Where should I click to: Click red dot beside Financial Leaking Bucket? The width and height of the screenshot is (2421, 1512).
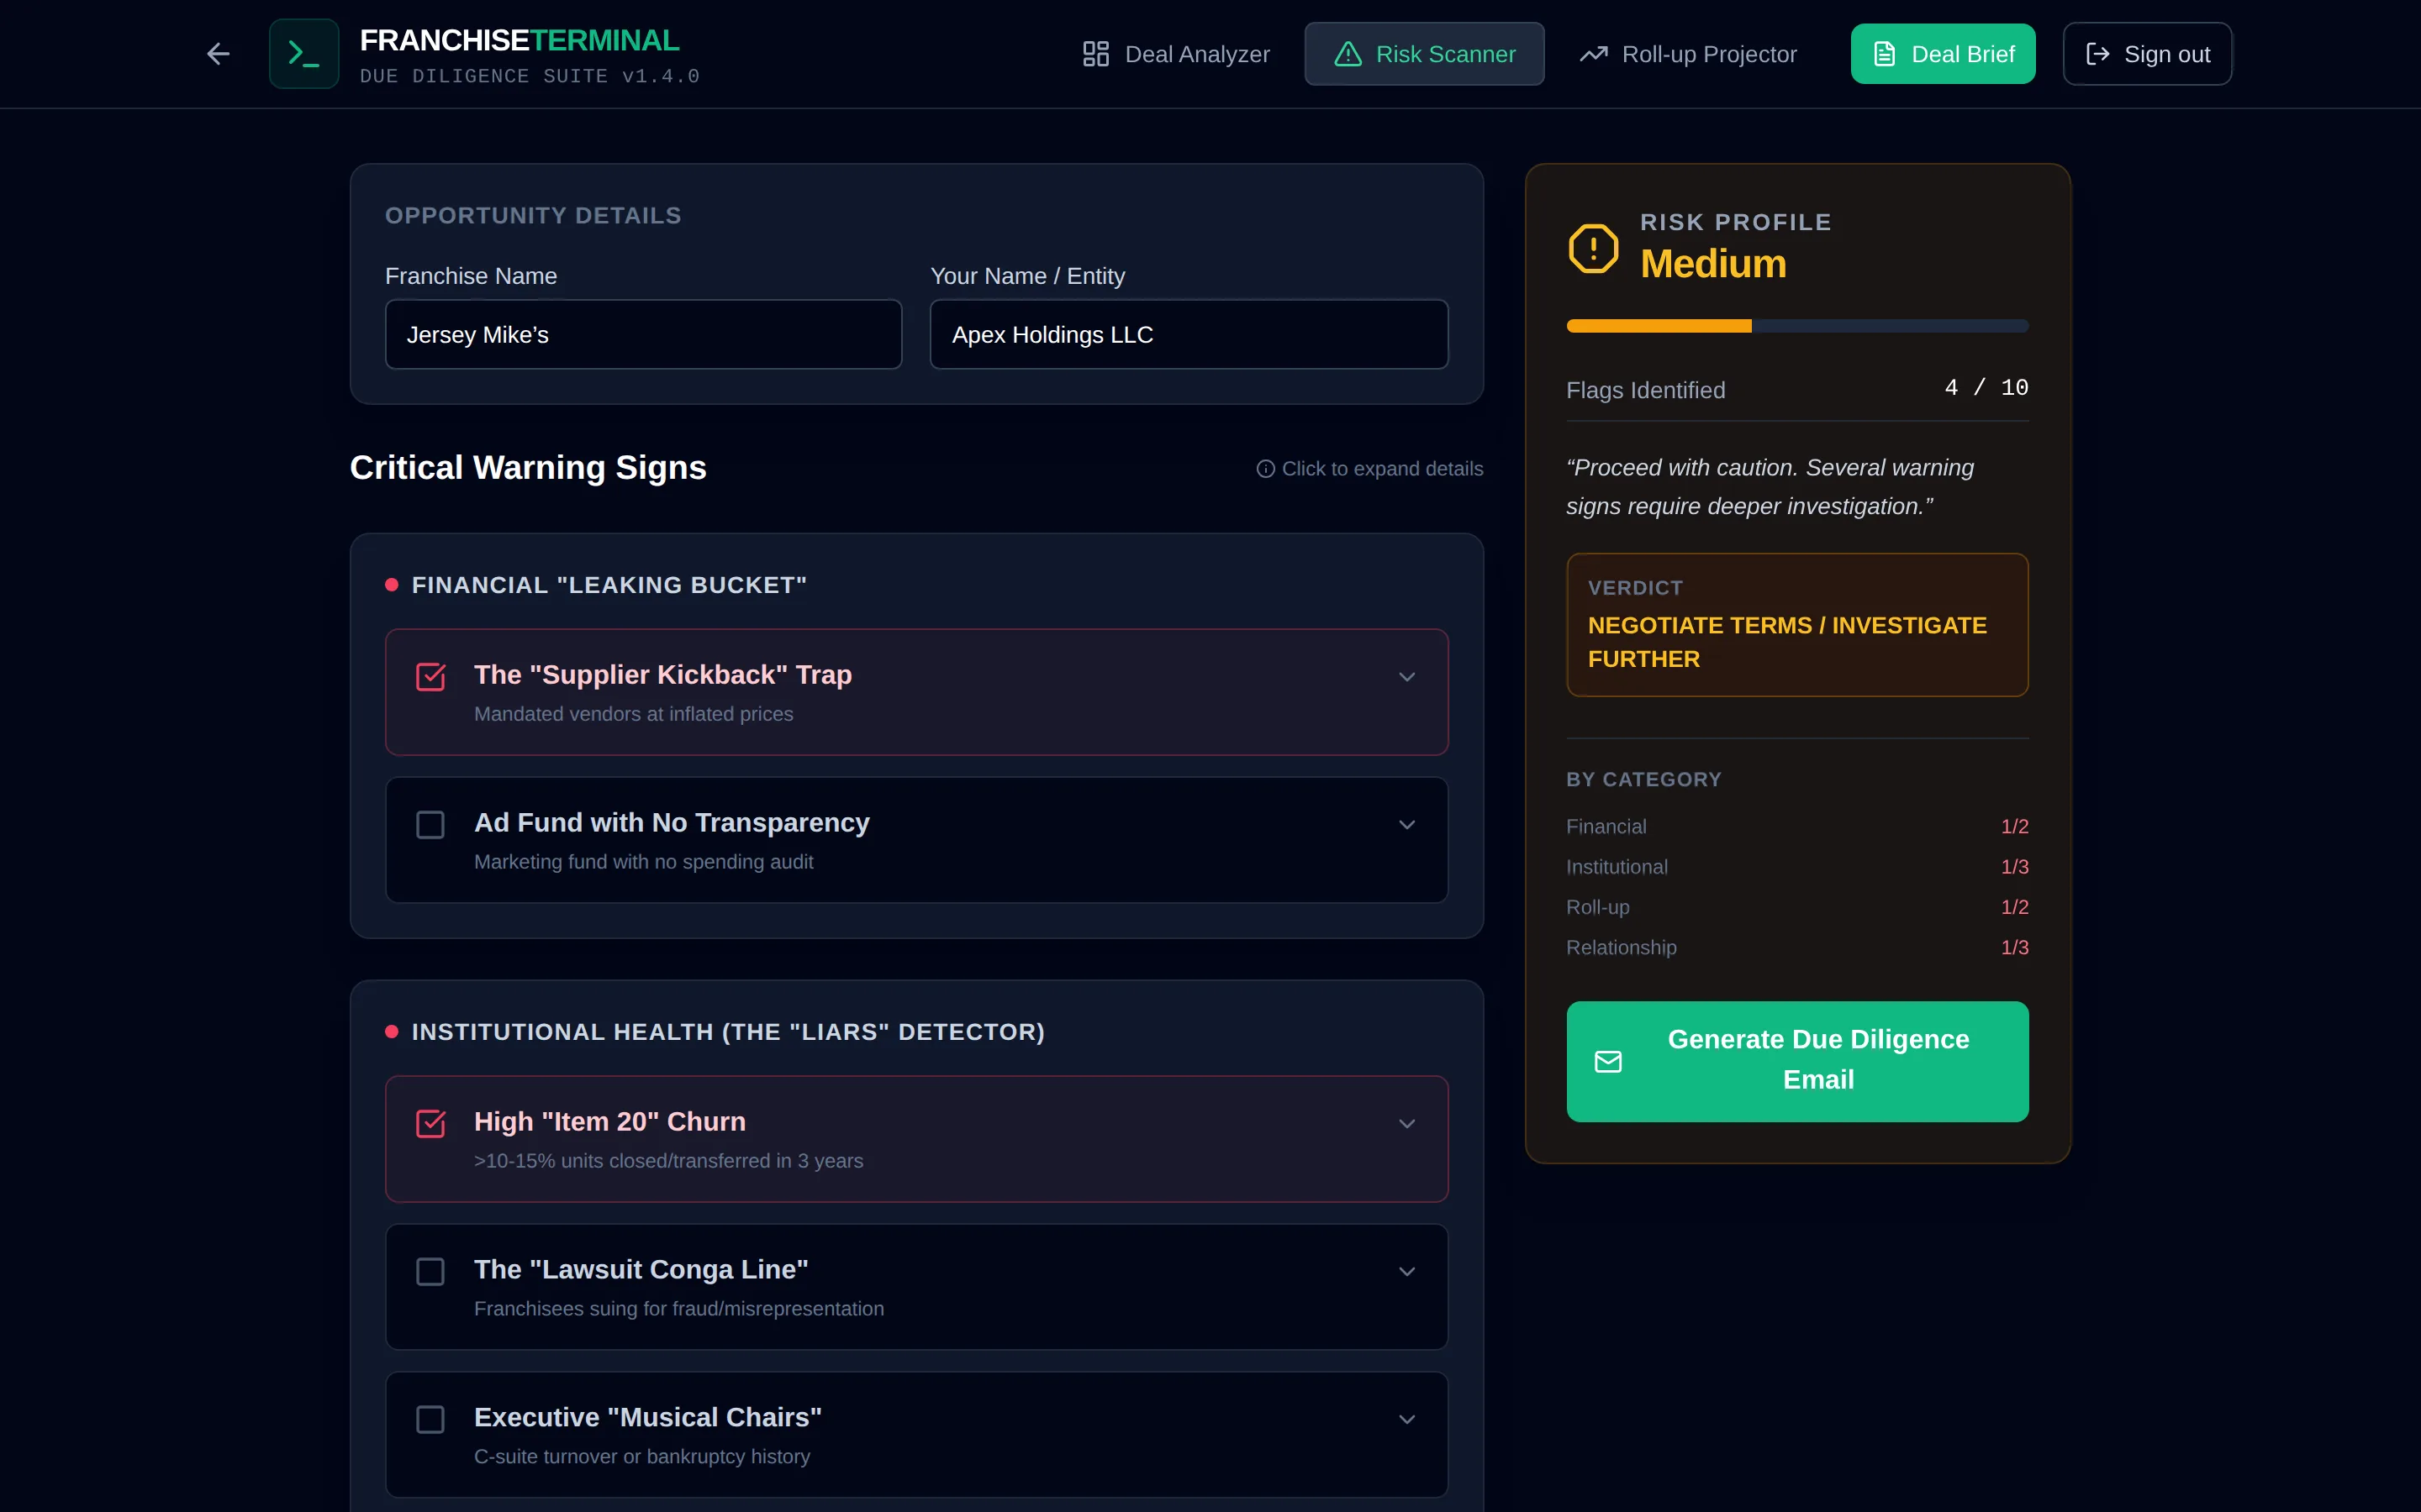tap(391, 585)
